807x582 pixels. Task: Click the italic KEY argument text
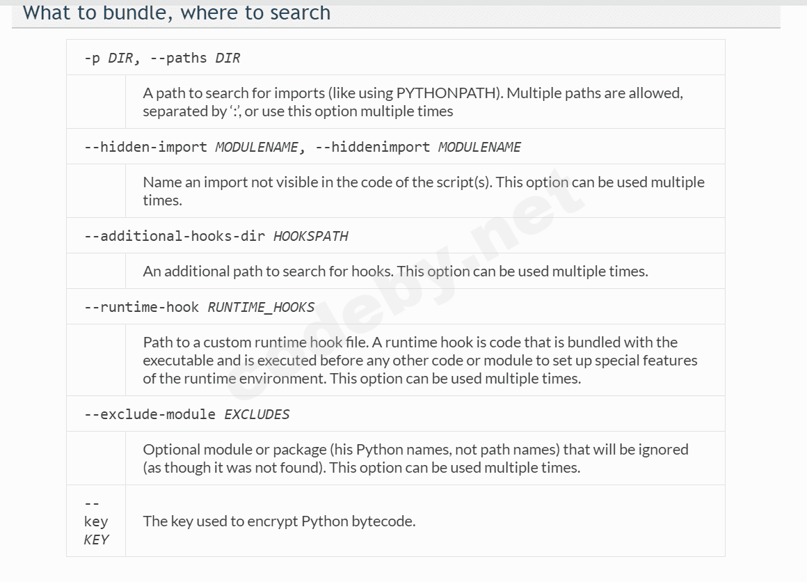[96, 540]
